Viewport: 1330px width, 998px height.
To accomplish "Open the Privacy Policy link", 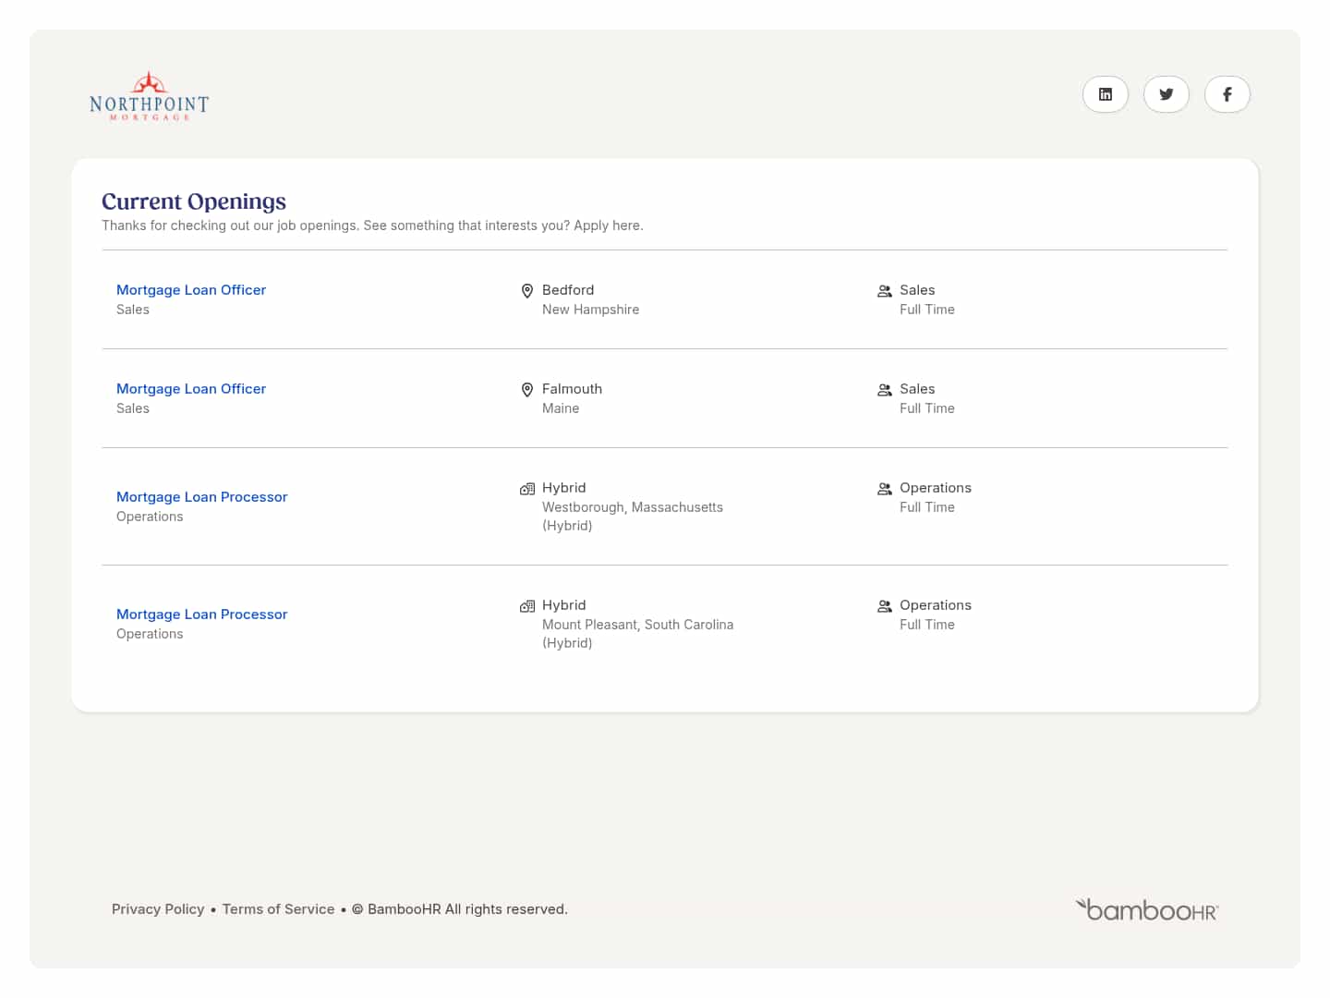I will click(x=158, y=909).
